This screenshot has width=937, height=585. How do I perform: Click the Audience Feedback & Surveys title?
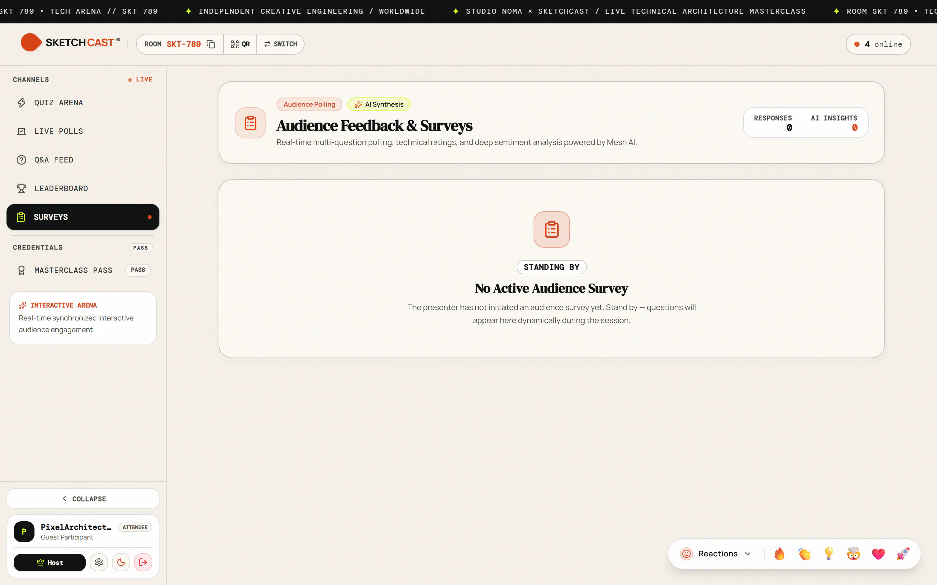pos(374,126)
